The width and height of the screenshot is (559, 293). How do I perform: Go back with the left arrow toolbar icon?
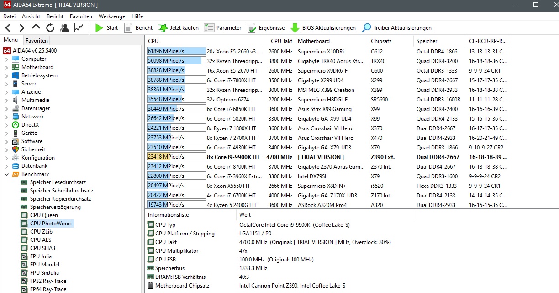pos(8,28)
